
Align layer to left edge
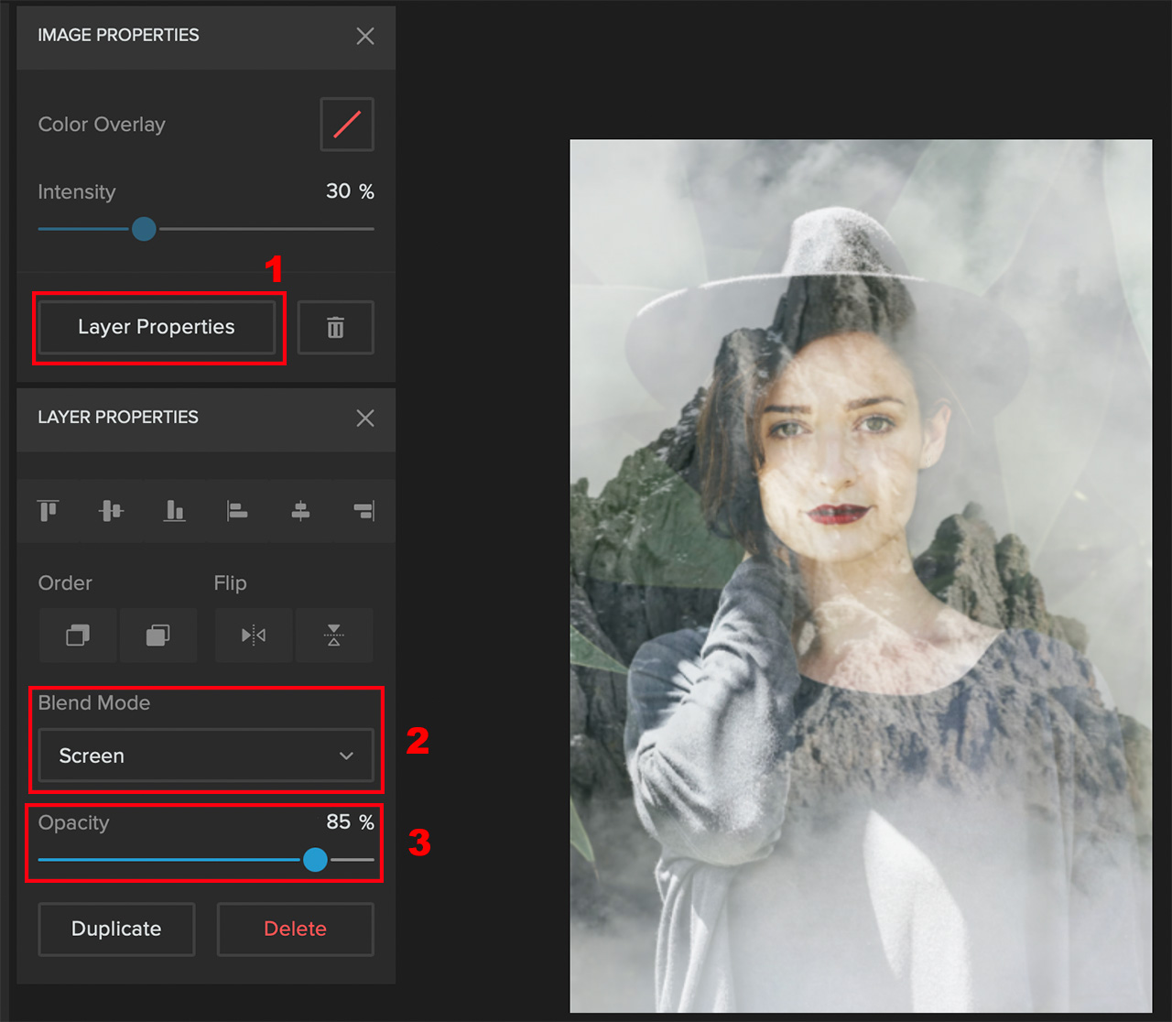[237, 510]
